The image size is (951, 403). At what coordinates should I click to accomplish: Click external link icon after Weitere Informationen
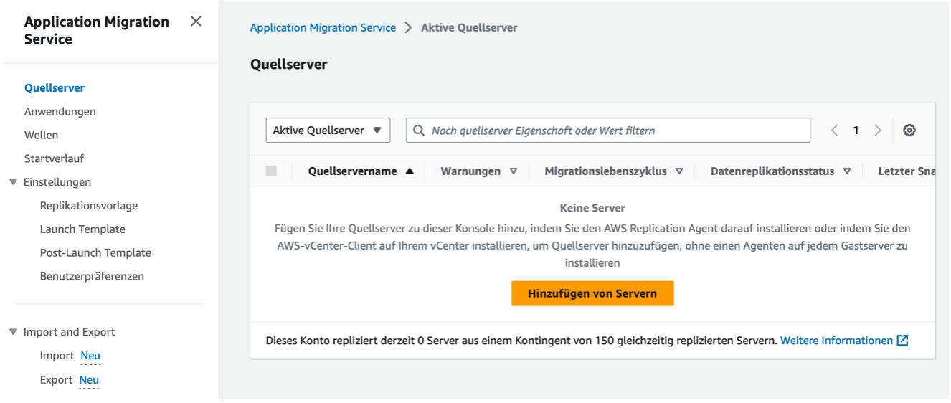[x=903, y=341]
